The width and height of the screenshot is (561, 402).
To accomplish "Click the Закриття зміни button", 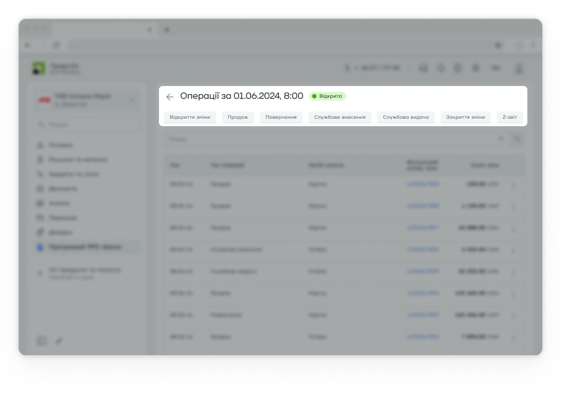I will (x=466, y=117).
